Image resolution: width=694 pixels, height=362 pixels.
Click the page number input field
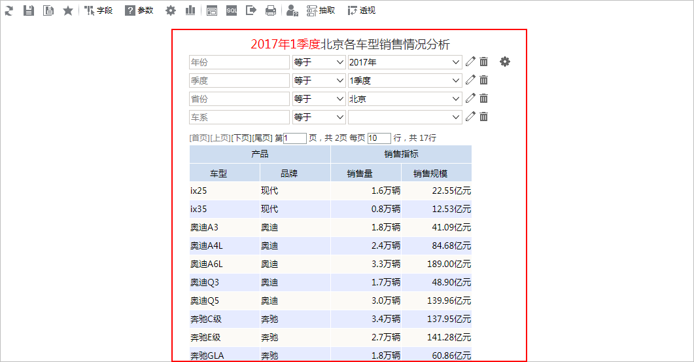pos(295,138)
